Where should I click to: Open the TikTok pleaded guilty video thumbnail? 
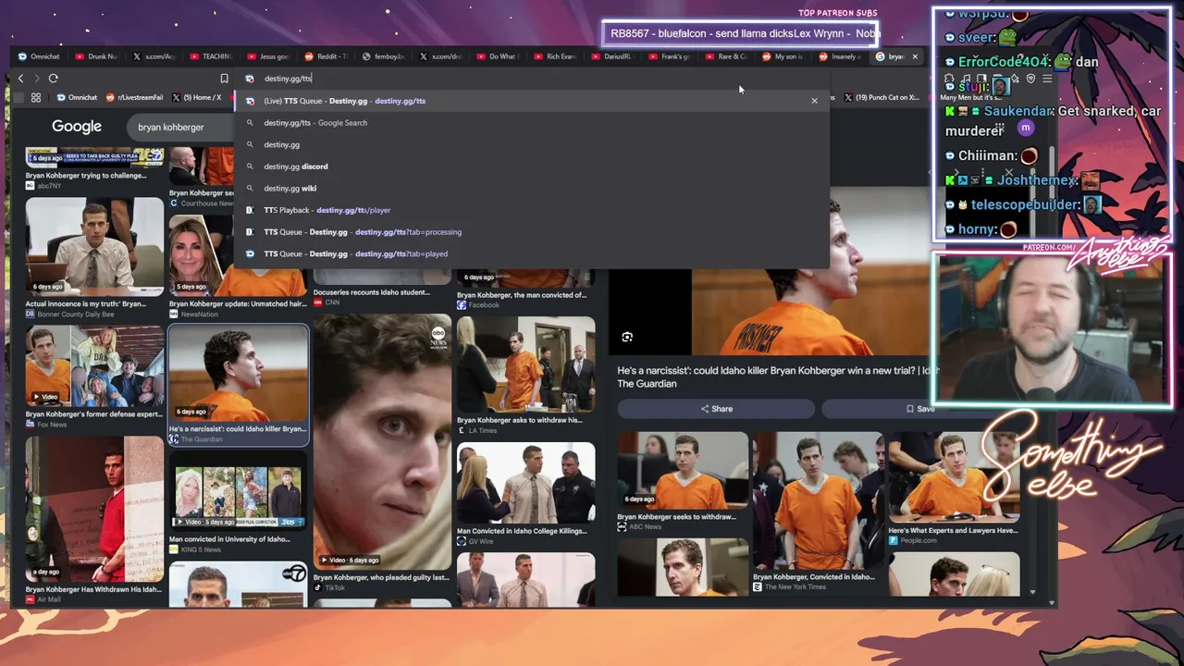coord(382,442)
